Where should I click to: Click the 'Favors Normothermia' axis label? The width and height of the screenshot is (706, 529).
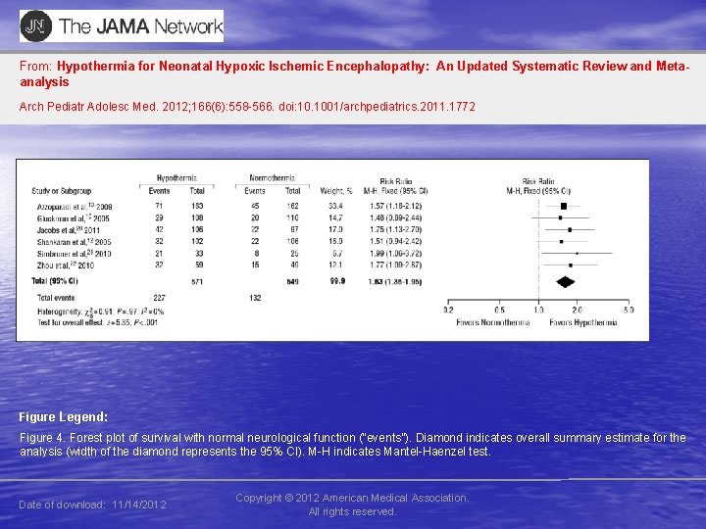(x=493, y=322)
